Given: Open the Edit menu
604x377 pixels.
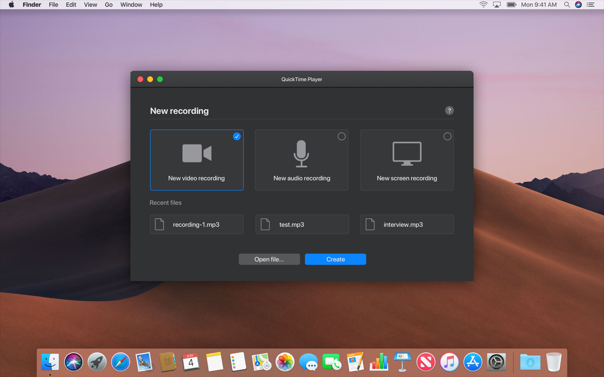Looking at the screenshot, I should coord(71,5).
